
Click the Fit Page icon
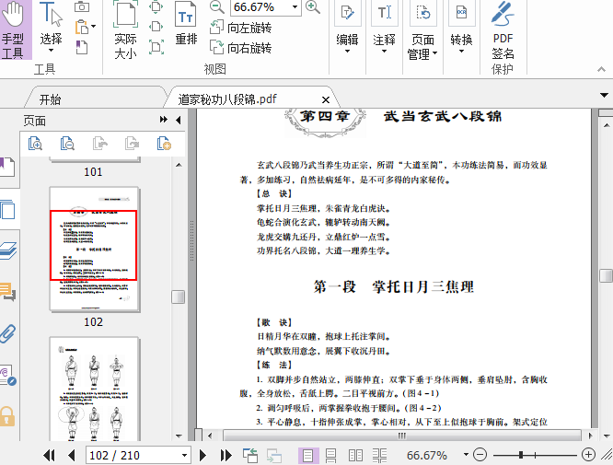(156, 6)
